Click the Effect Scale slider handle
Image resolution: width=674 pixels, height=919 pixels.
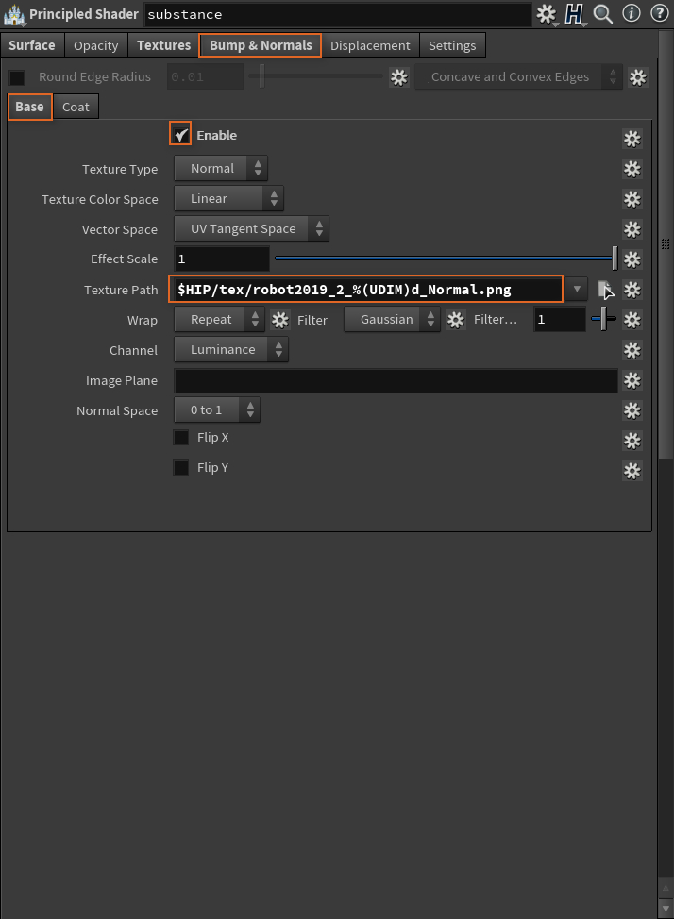pyautogui.click(x=615, y=259)
